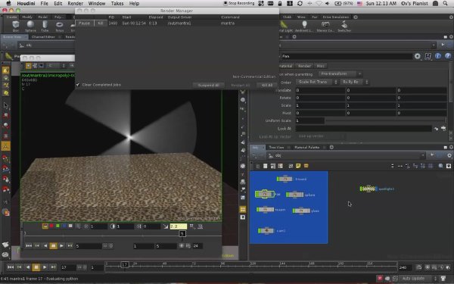This screenshot has width=454, height=284.
Task: Select the glass object node
Action: coord(301,211)
